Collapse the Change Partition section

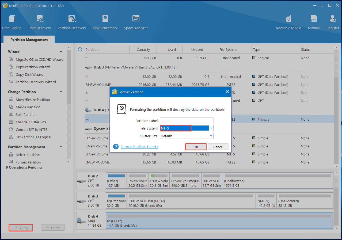[61, 92]
